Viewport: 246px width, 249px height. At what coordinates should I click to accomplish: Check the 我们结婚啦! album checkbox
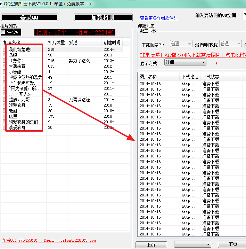pyautogui.click(x=5, y=49)
